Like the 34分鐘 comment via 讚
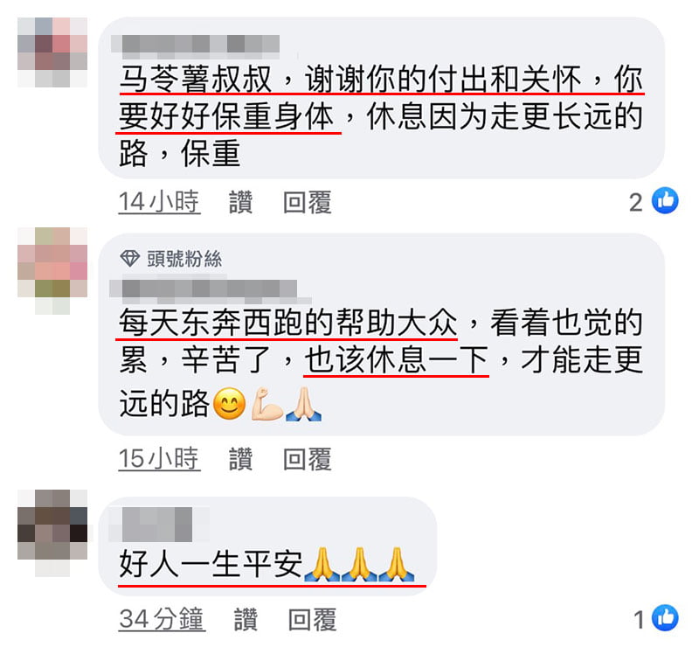This screenshot has width=699, height=647. 246,619
